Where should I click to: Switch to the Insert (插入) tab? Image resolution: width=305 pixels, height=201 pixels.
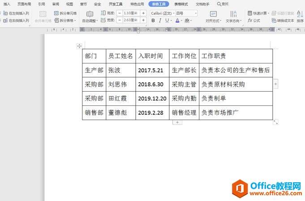pyautogui.click(x=7, y=4)
